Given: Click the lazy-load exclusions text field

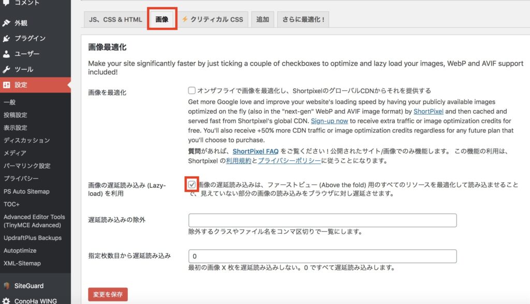Looking at the screenshot, I should pyautogui.click(x=322, y=220).
